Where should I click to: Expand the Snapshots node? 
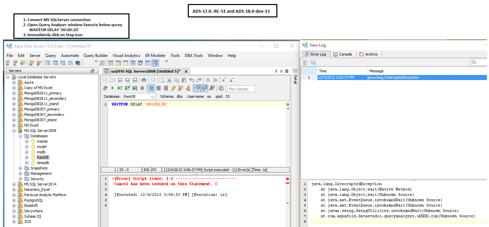(20, 168)
